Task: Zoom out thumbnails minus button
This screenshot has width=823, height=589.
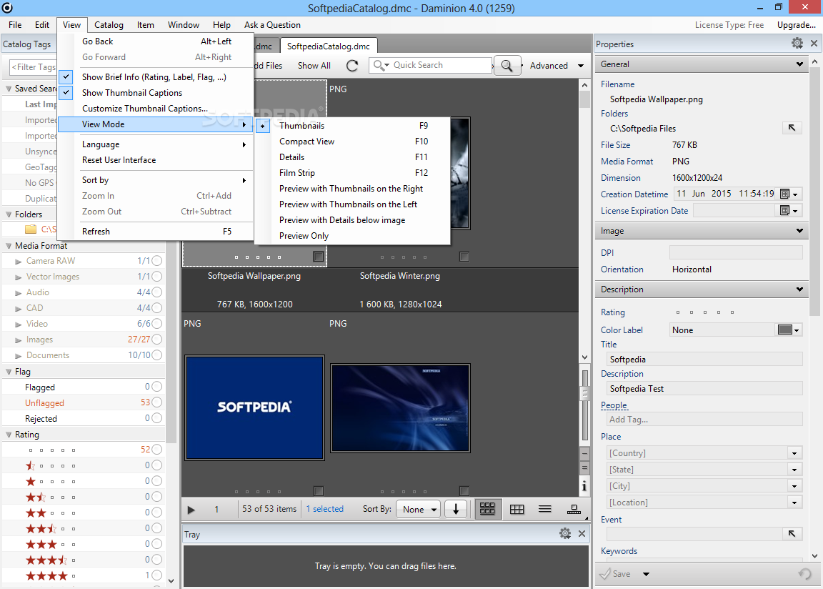Action: click(x=584, y=454)
